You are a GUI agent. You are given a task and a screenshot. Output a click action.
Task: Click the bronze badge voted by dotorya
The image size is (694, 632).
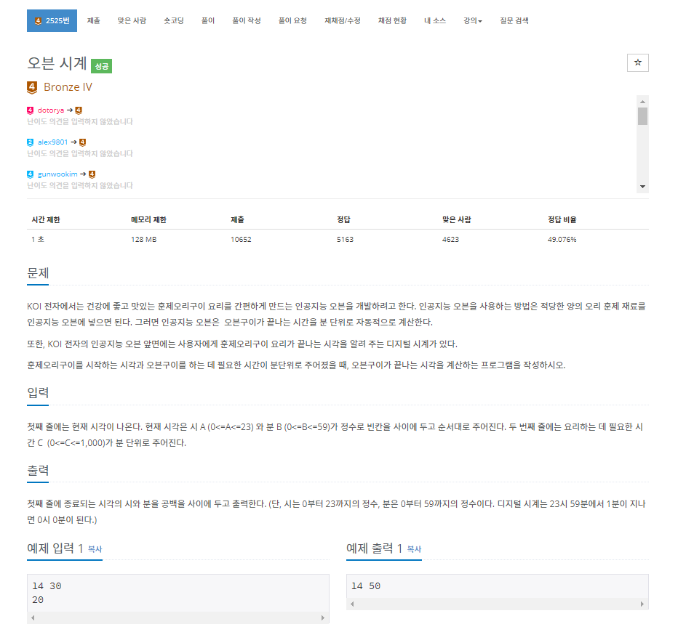pyautogui.click(x=79, y=110)
